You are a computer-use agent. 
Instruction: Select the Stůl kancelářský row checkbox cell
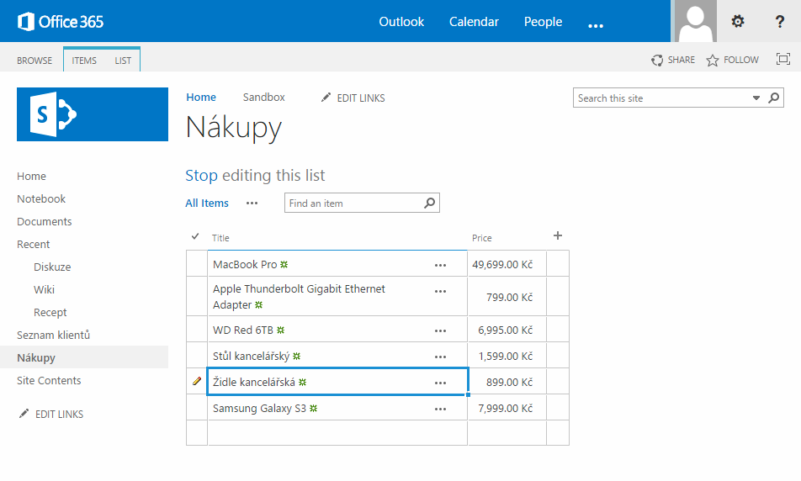197,356
